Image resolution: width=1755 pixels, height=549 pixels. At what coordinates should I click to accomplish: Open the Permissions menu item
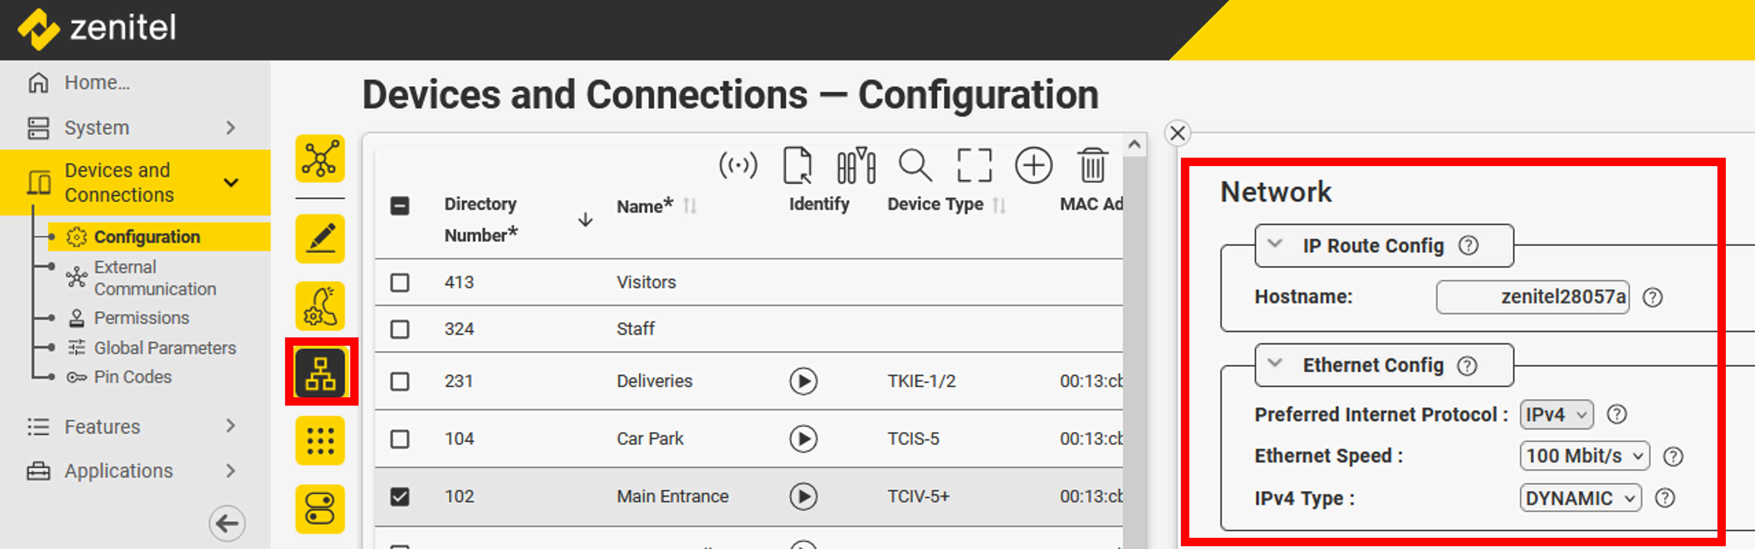tap(141, 318)
